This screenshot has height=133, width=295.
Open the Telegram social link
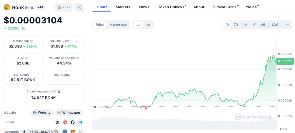pos(80,122)
